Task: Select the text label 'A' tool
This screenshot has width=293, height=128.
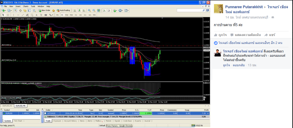Action: (x=36, y=15)
